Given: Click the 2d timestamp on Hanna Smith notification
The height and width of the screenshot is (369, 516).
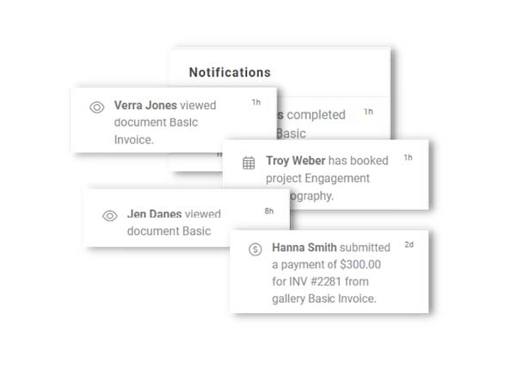Looking at the screenshot, I should point(408,244).
